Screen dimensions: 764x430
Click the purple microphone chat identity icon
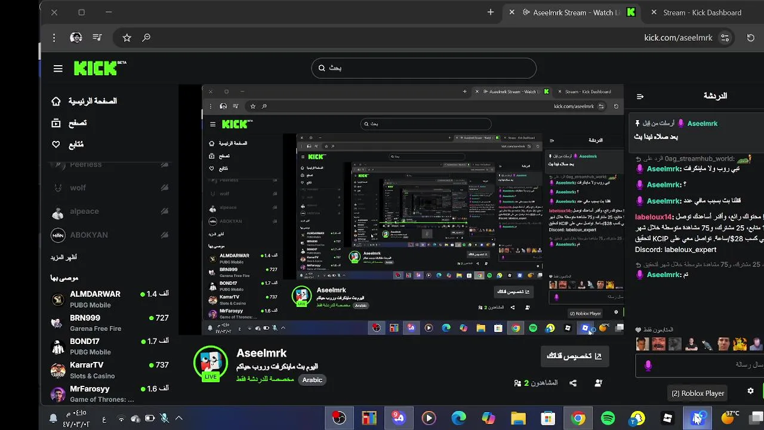[x=649, y=365]
